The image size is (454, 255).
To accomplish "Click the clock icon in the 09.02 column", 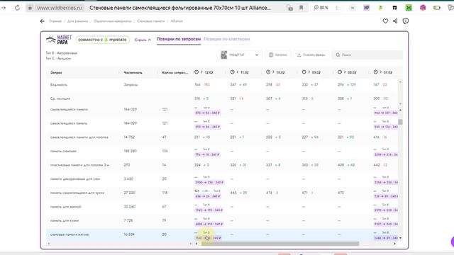I will pyautogui.click(x=304, y=72).
